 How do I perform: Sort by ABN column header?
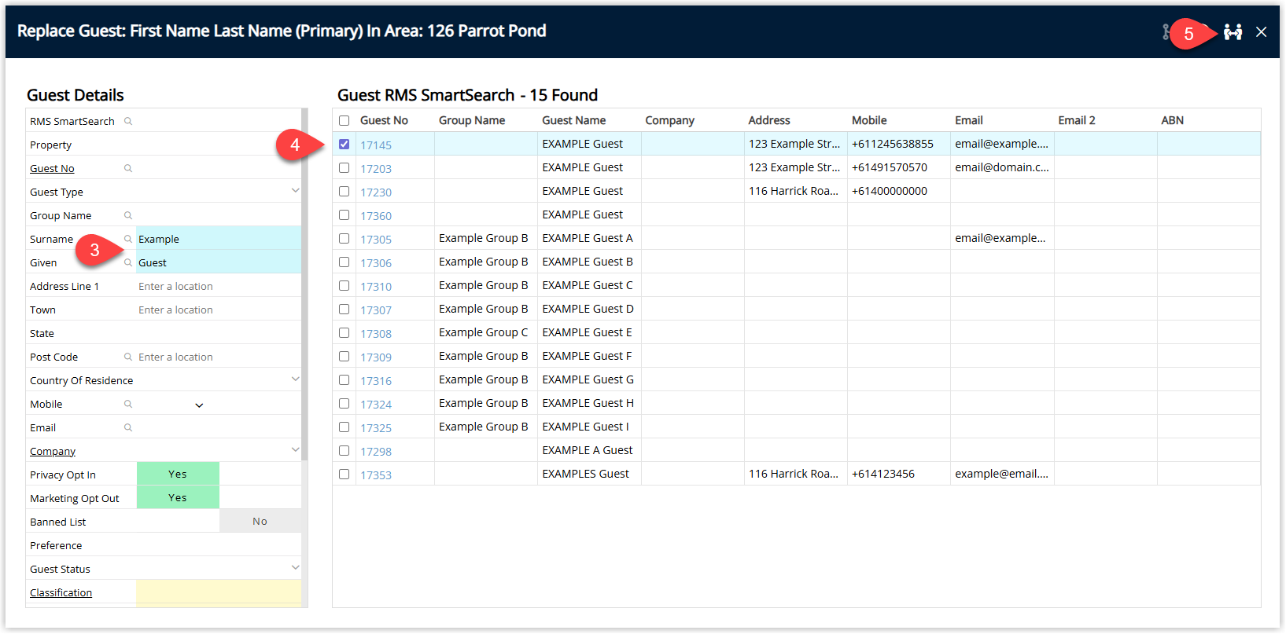(1172, 120)
